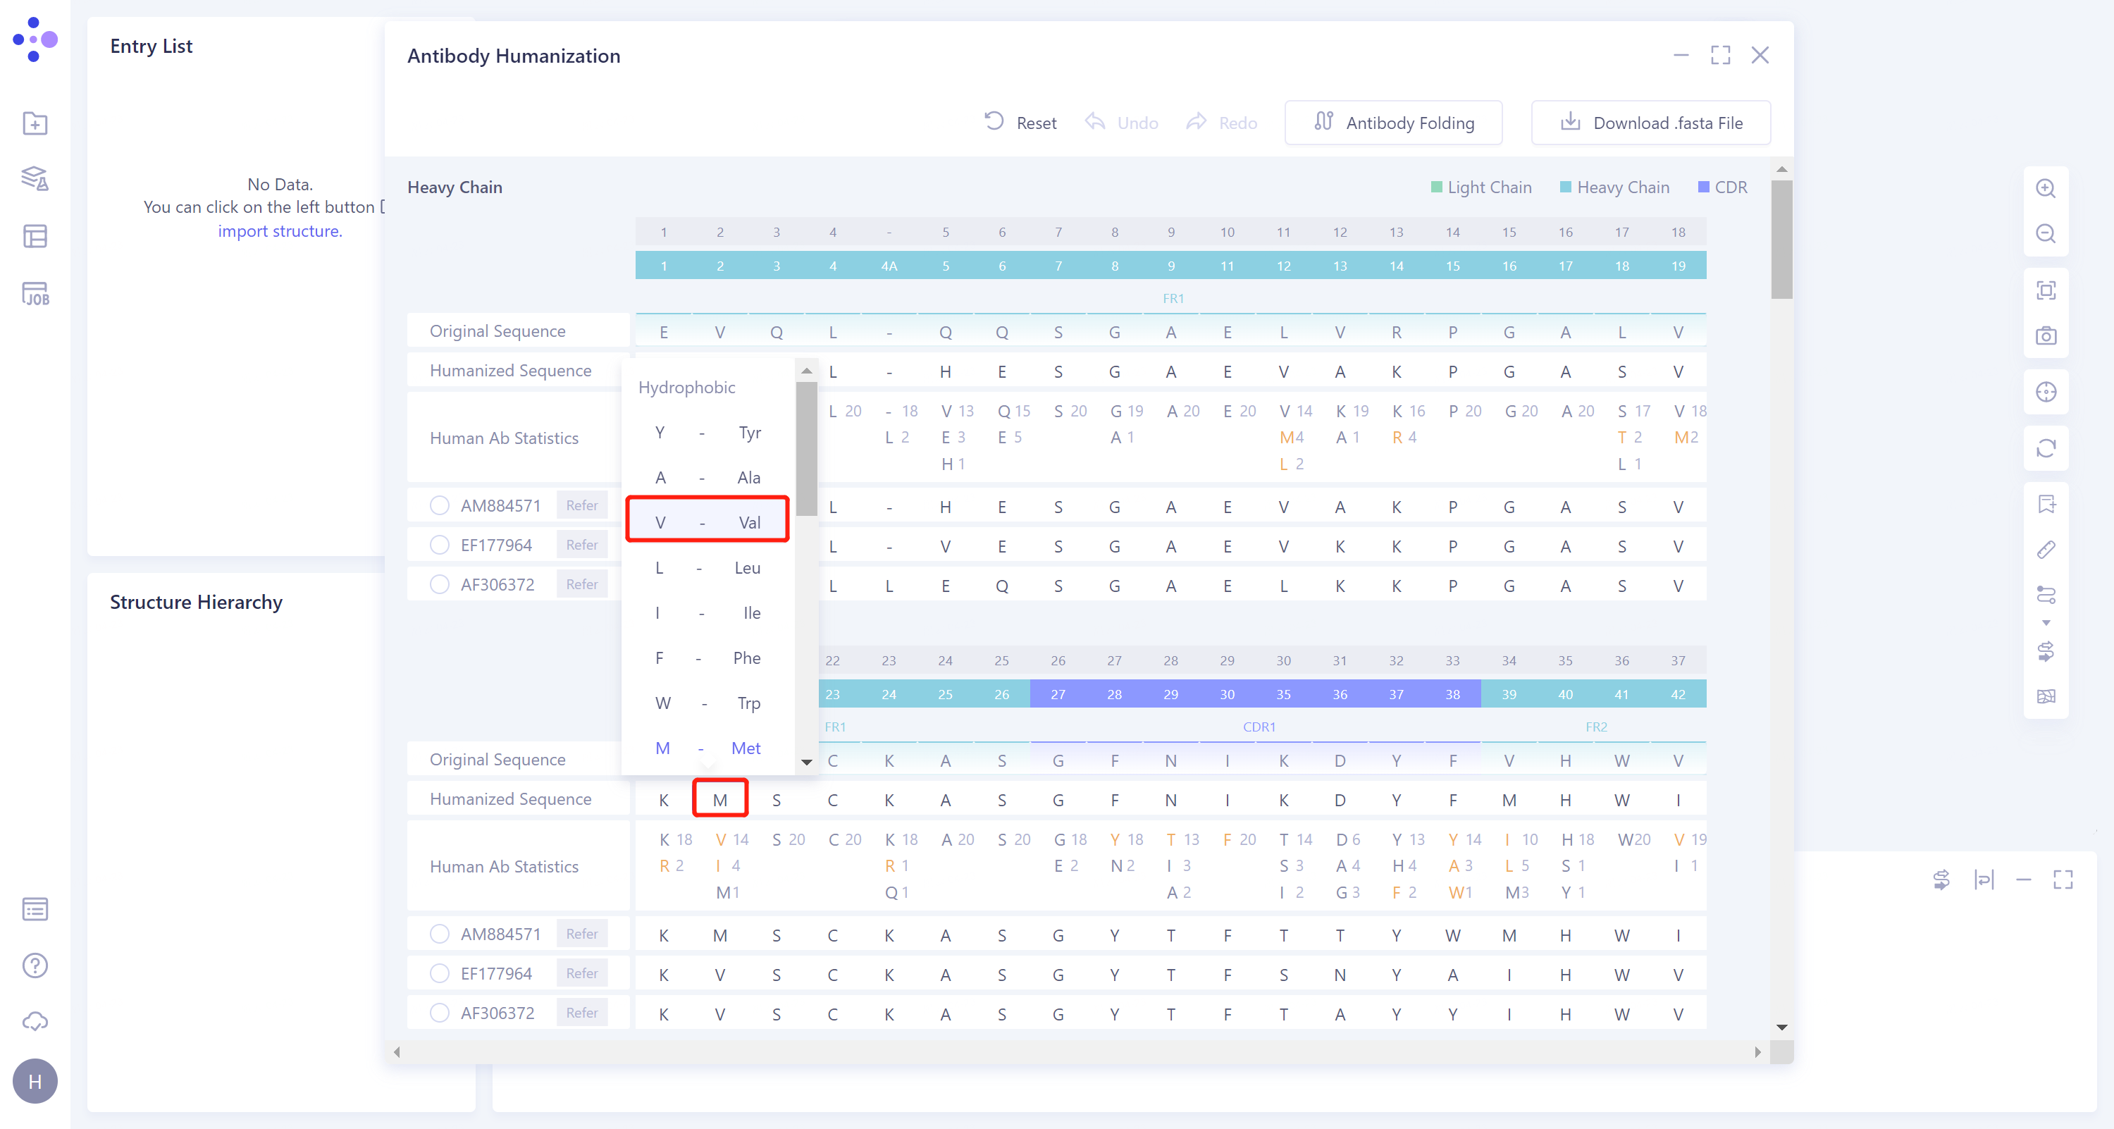Zoom in using the magnifier plus icon
The height and width of the screenshot is (1129, 2114).
pos(2046,189)
